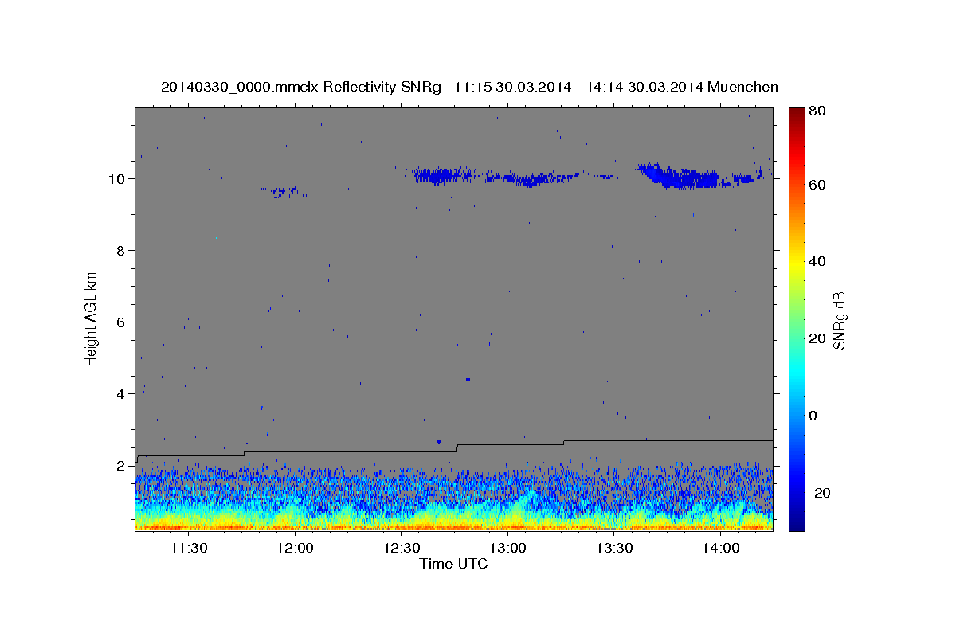Select the 'Height AGL km' axis label
This screenshot has height=637, width=956.
point(92,319)
